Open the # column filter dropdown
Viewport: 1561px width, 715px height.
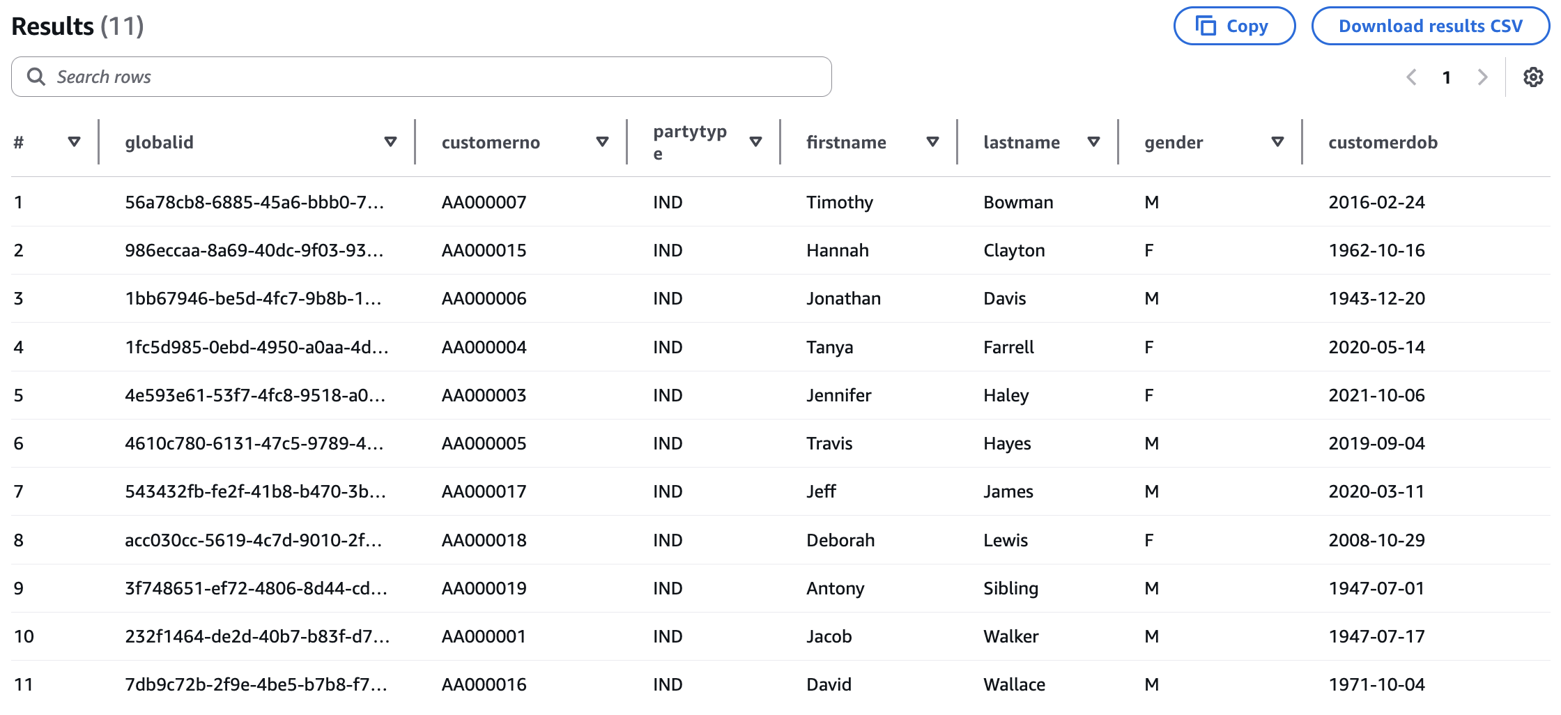tap(73, 141)
